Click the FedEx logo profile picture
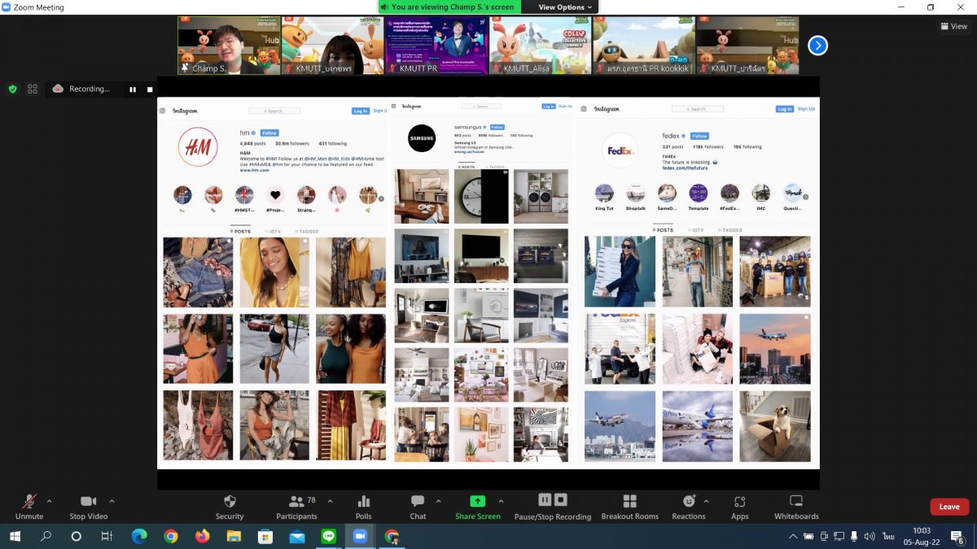The width and height of the screenshot is (977, 549). pos(620,151)
